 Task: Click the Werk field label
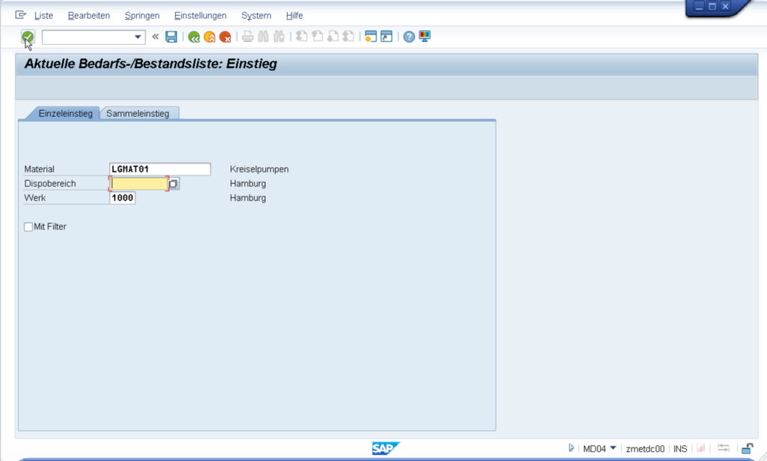pyautogui.click(x=34, y=198)
